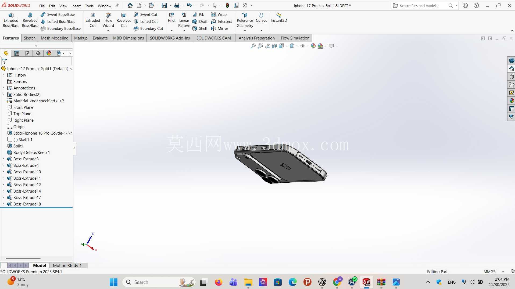Select the Extruded Cut tool
The width and height of the screenshot is (515, 289).
[x=93, y=20]
